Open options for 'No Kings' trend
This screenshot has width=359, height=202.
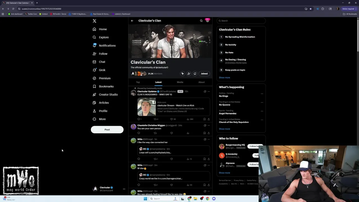point(262,94)
